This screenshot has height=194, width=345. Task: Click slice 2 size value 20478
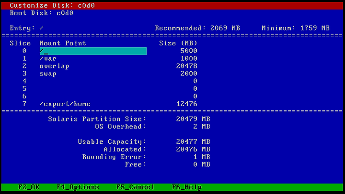186,66
